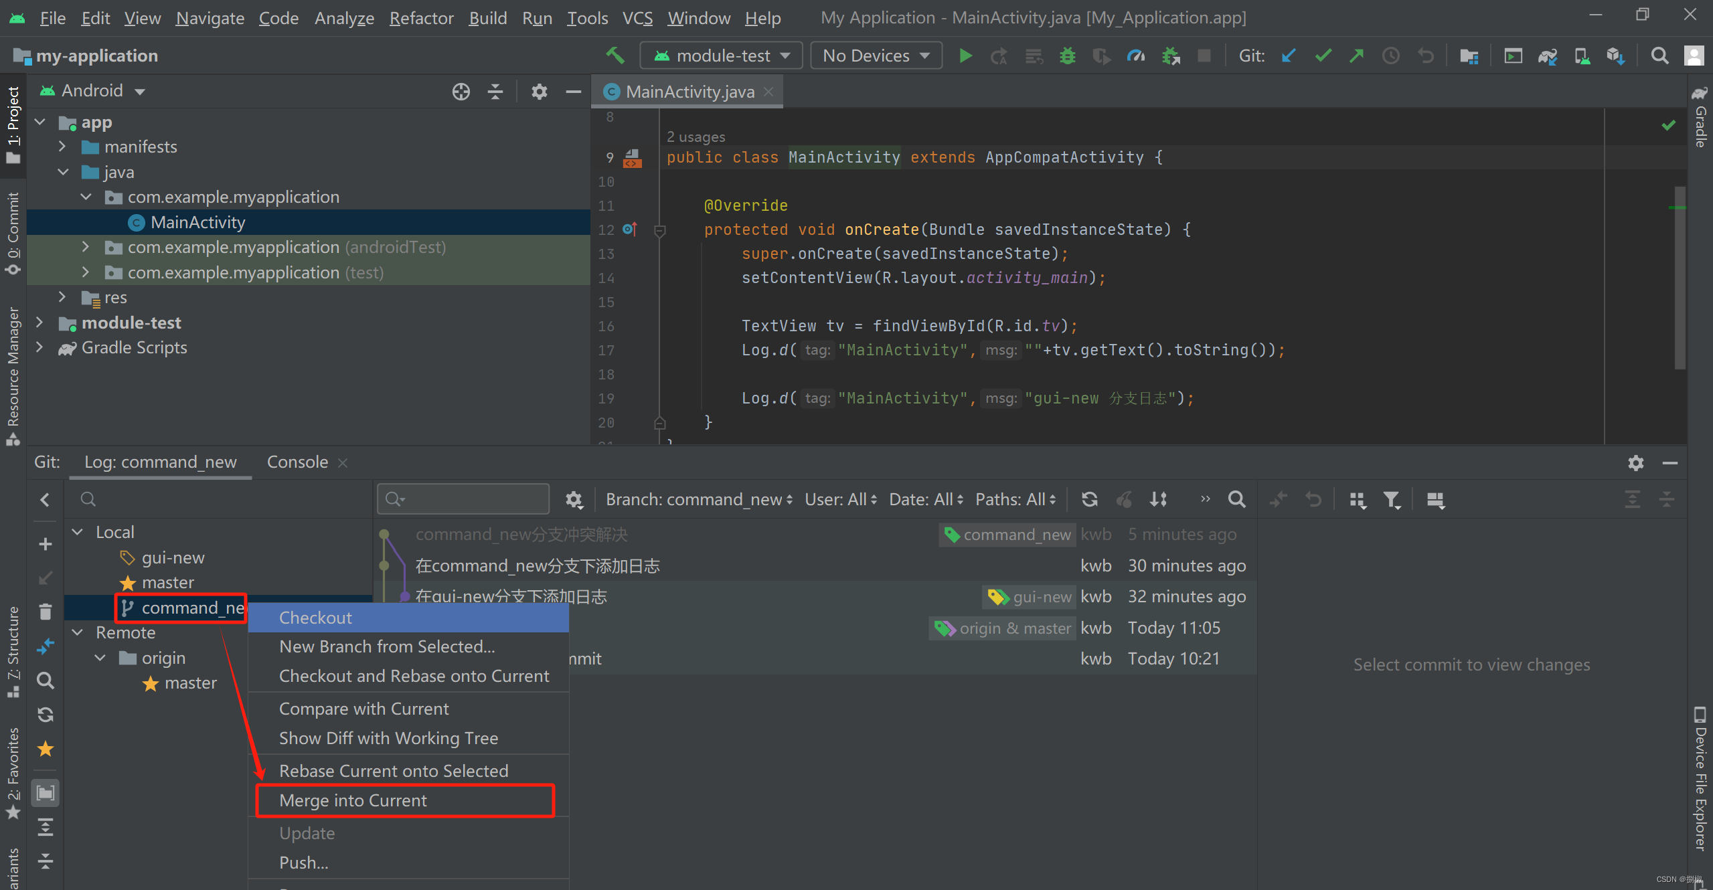This screenshot has width=1713, height=890.
Task: Expand the res folder in the project tree
Action: pos(62,297)
